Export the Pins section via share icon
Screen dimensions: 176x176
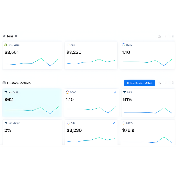(159, 36)
